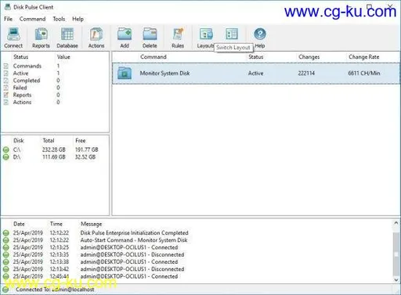Click the Changes column header
This screenshot has width=401, height=295.
point(309,57)
